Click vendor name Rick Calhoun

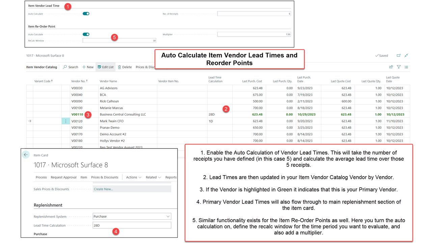[x=109, y=101]
